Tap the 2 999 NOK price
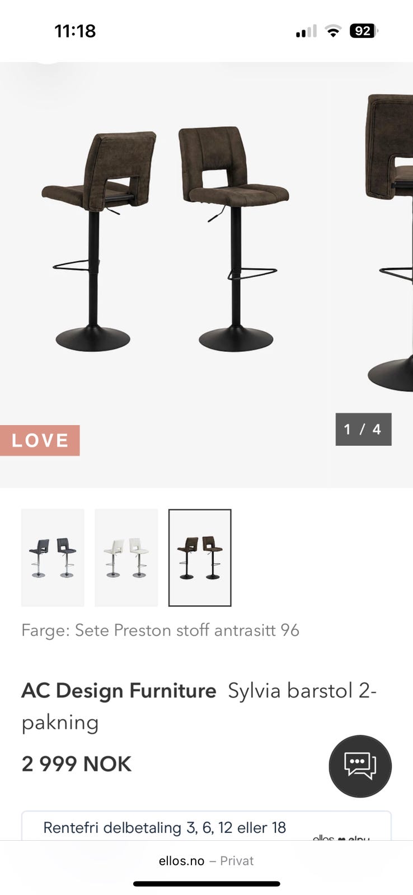The height and width of the screenshot is (895, 413). pos(77,764)
